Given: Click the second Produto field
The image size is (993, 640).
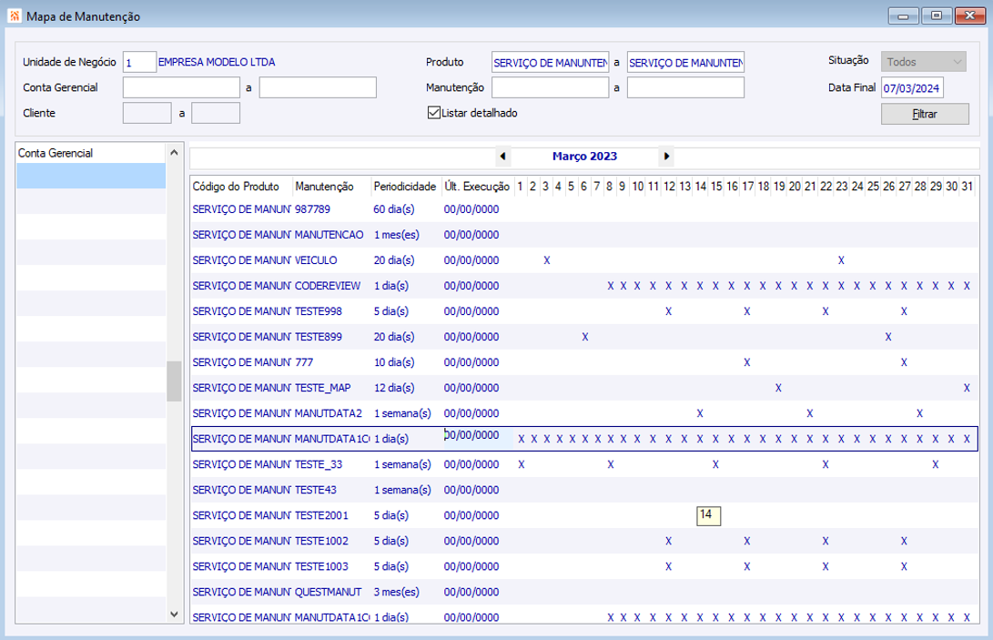Looking at the screenshot, I should [686, 62].
